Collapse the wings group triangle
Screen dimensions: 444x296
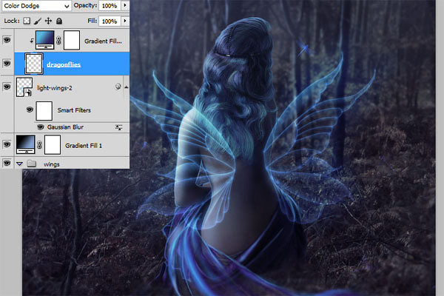[19, 164]
